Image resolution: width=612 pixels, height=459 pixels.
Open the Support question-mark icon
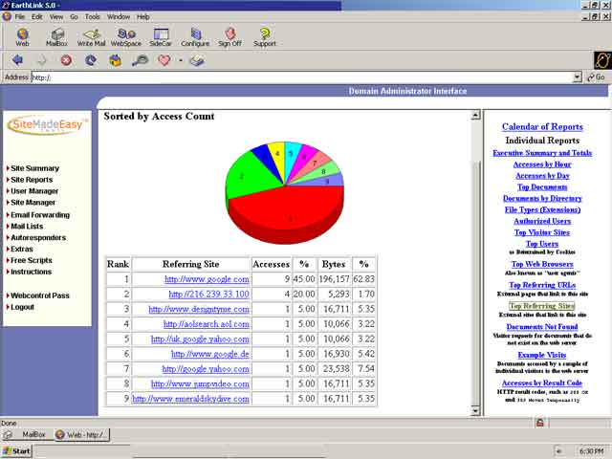click(x=264, y=36)
